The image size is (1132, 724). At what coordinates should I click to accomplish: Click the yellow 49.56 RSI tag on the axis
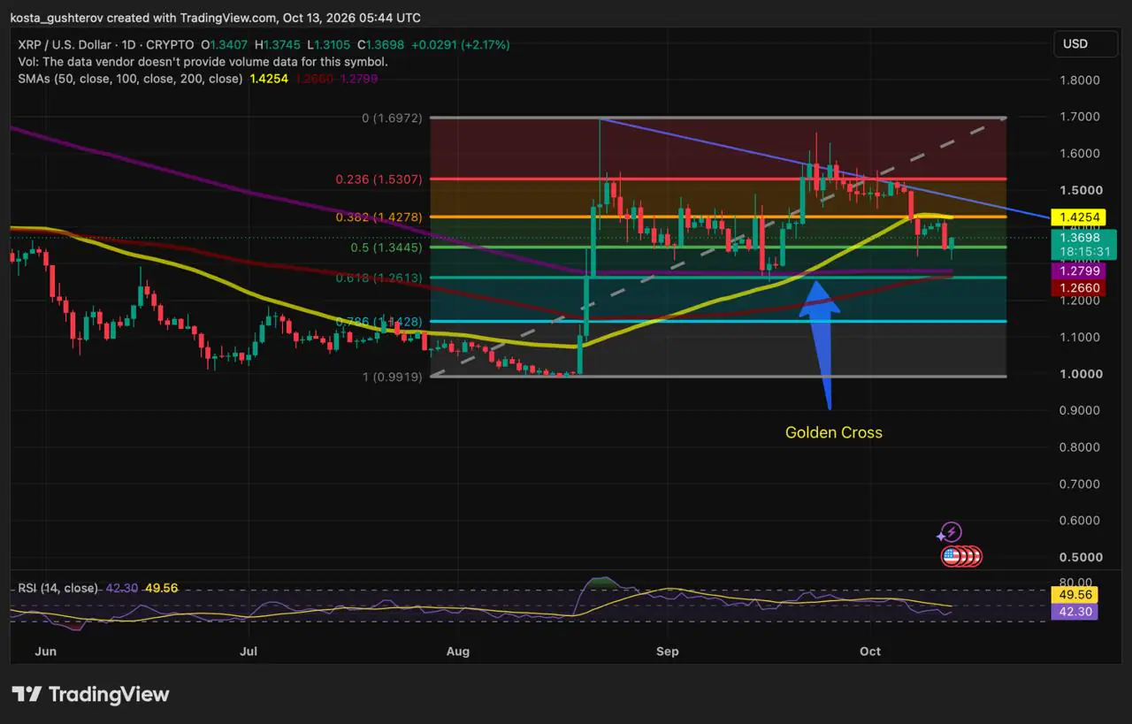click(x=1074, y=594)
